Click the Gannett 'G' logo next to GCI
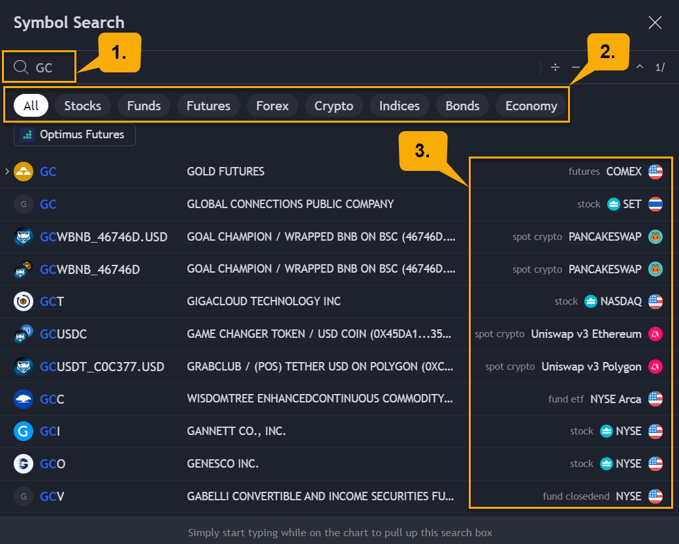Viewport: 679px width, 544px height. point(24,431)
